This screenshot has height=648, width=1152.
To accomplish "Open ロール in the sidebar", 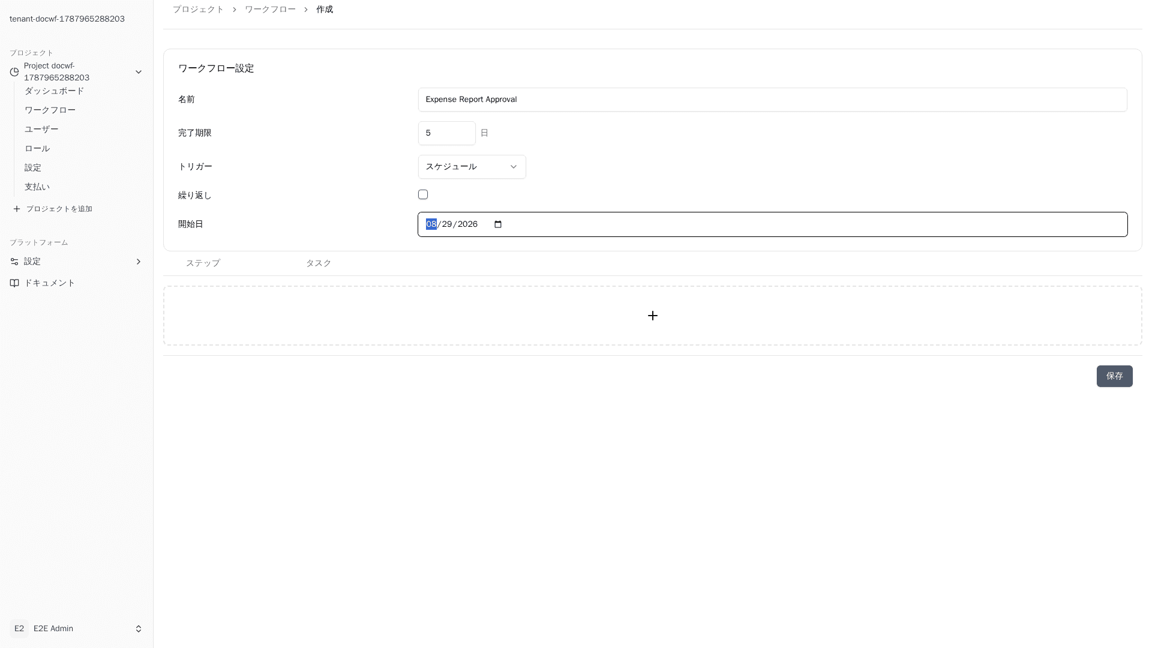I will tap(37, 149).
